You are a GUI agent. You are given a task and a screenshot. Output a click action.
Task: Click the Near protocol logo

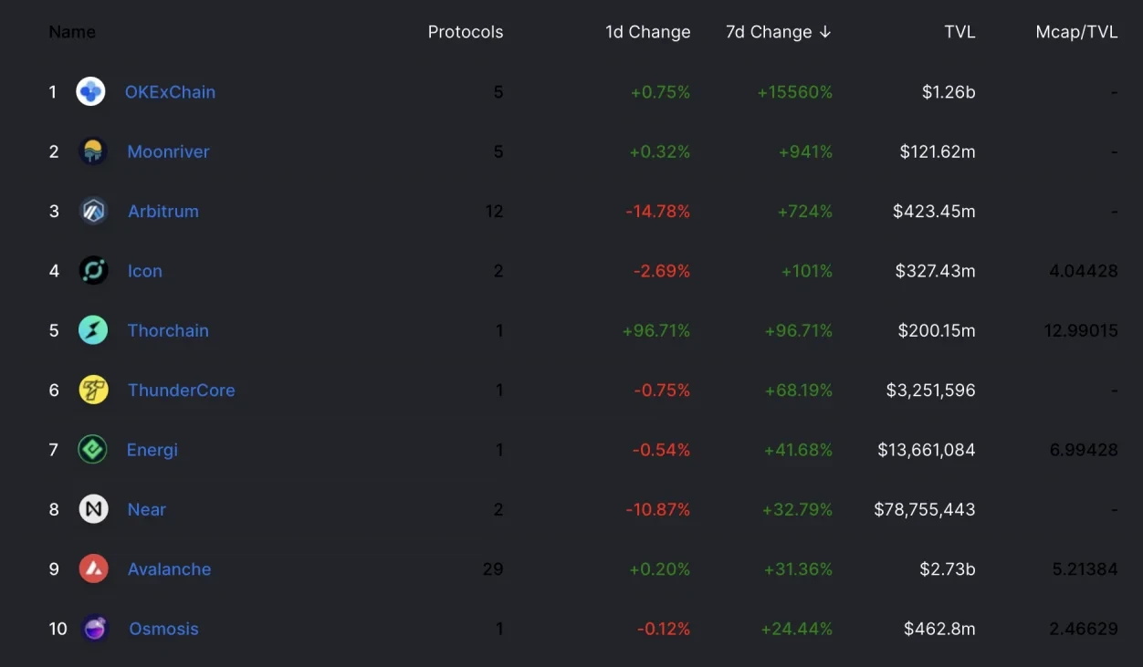(x=93, y=509)
